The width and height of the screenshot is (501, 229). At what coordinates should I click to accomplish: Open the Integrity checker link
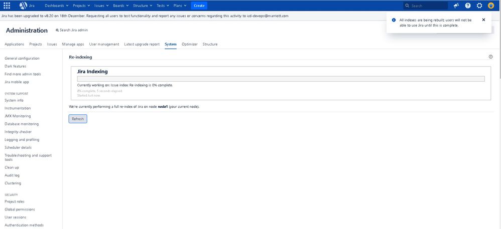click(18, 132)
